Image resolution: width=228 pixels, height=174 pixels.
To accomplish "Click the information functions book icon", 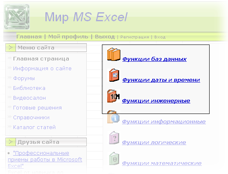I will tap(113, 117).
